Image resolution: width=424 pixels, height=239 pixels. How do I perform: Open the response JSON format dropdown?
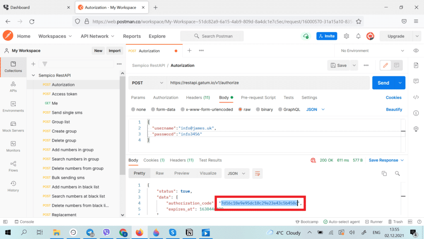(x=236, y=173)
